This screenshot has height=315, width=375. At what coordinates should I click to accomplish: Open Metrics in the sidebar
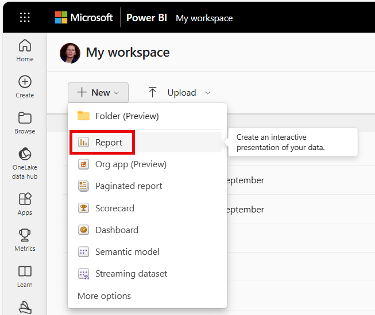pyautogui.click(x=25, y=240)
